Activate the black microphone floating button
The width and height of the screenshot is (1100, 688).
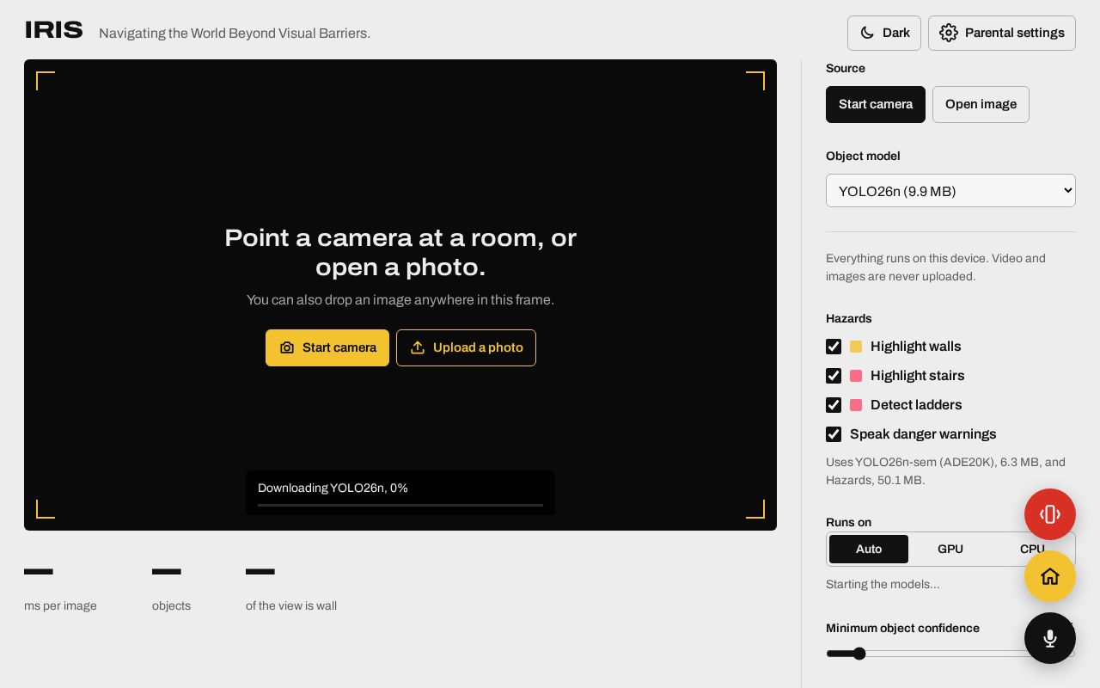[1050, 638]
